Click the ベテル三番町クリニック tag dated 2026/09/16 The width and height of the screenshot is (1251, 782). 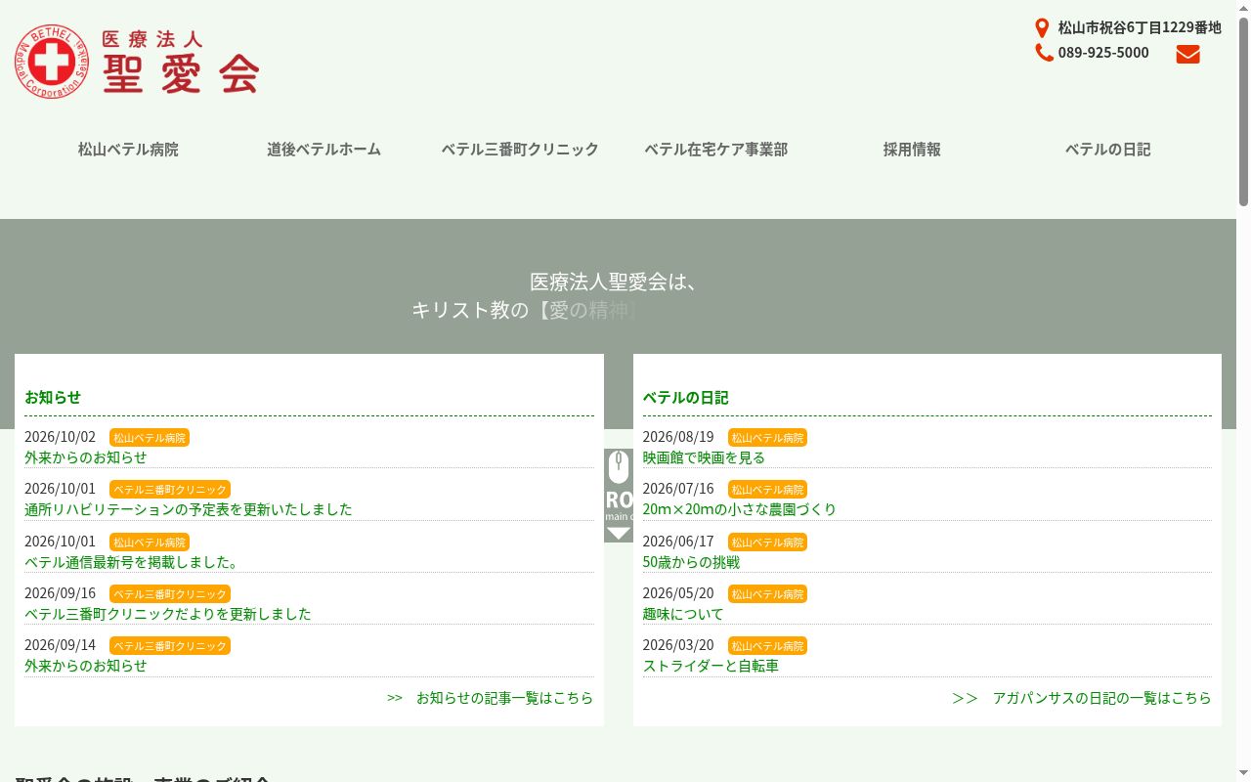click(170, 594)
